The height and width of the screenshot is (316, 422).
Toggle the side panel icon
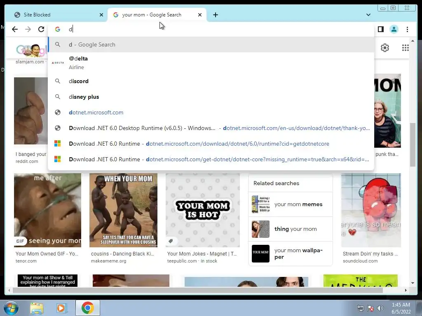(x=380, y=29)
